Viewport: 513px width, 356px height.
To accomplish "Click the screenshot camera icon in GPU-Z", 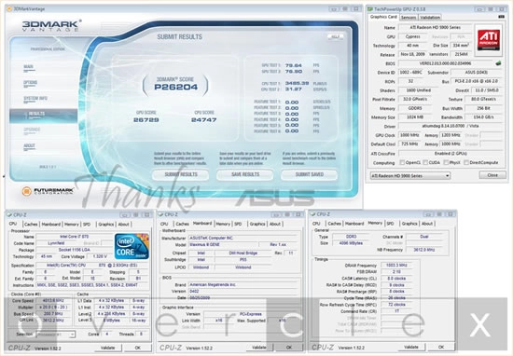I will tap(501, 17).
